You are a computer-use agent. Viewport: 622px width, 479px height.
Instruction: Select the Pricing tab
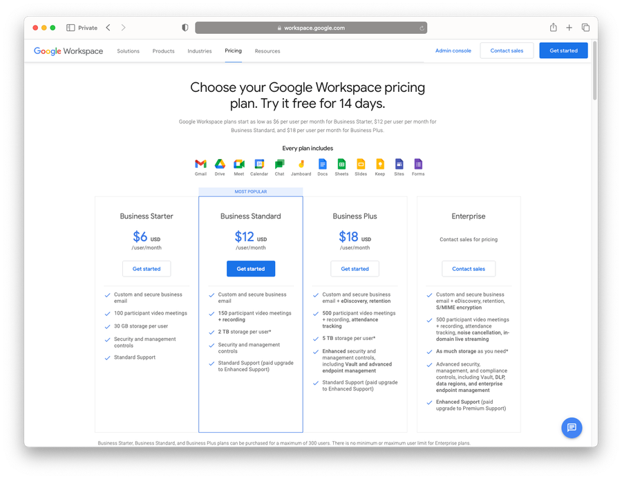233,51
